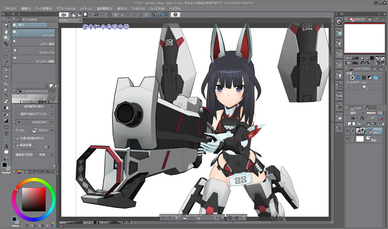Viewport: 388px width, 229px height.
Task: Open ファイル(F) menu
Action: pyautogui.click(x=10, y=9)
